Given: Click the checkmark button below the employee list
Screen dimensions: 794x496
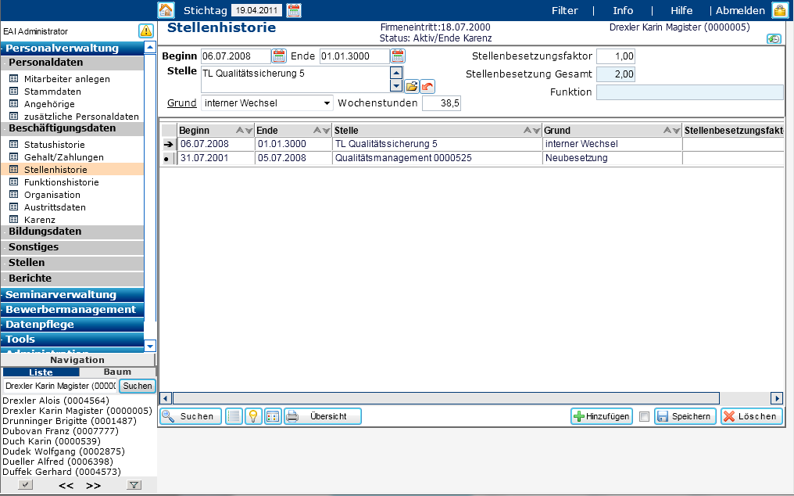Looking at the screenshot, I should tap(25, 485).
